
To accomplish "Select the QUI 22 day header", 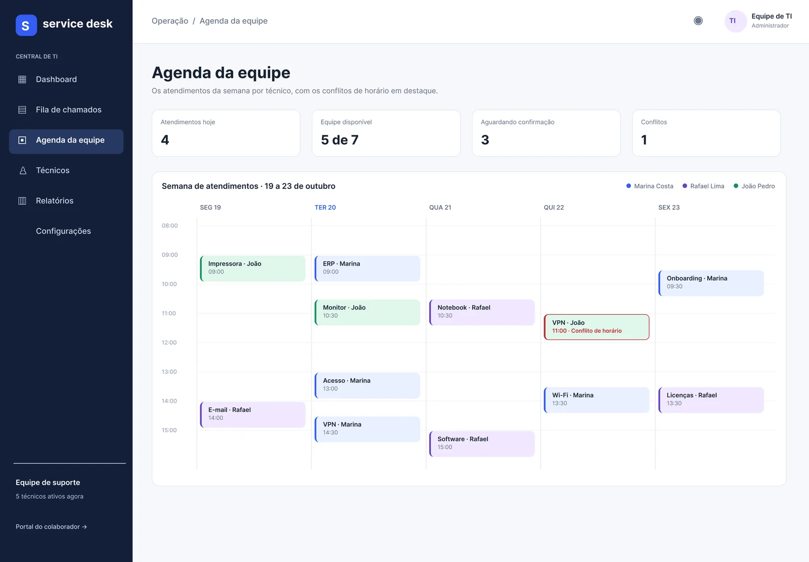I will (554, 207).
